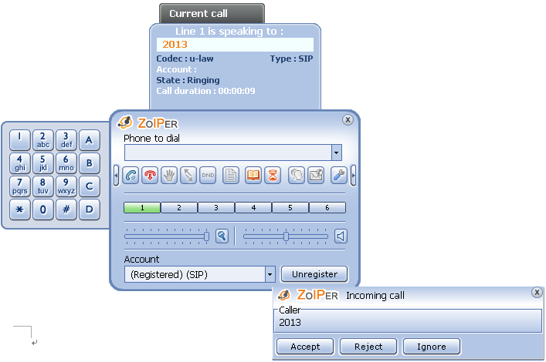Click the Unregister button

pos(314,274)
